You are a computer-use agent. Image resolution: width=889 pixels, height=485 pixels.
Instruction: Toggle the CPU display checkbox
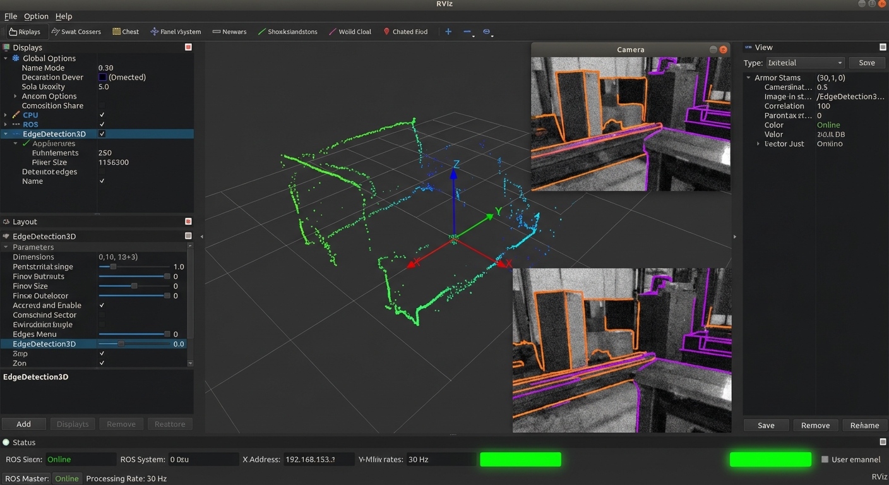click(102, 115)
